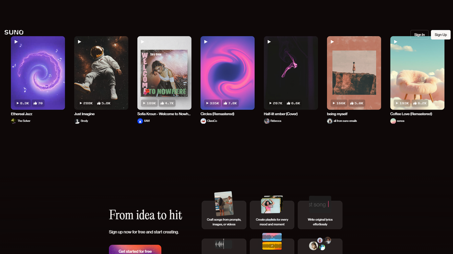The image size is (453, 254).
Task: Open pink swirl Circles cover art
Action: 227,73
